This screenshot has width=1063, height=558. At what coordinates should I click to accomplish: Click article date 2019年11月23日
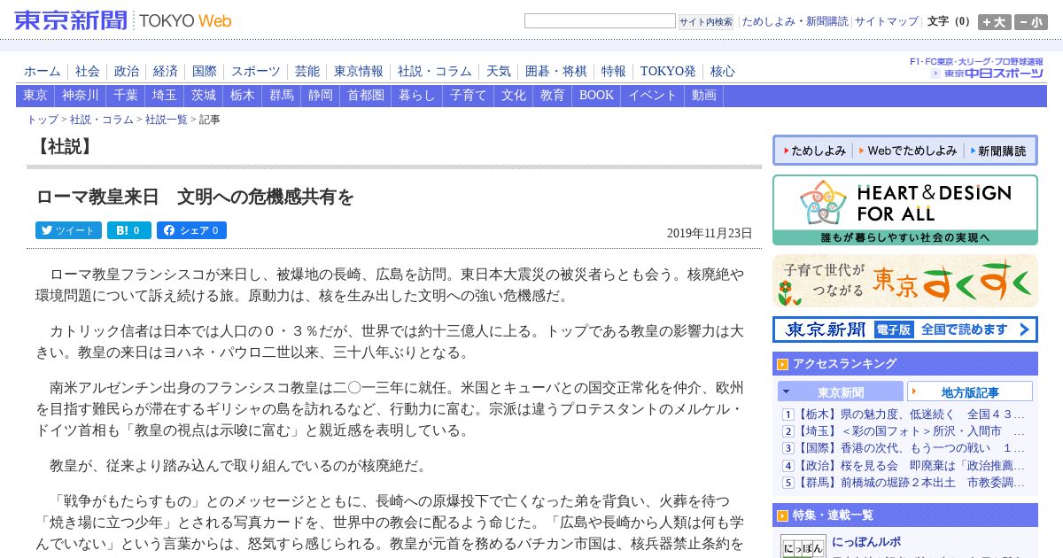pyautogui.click(x=710, y=233)
